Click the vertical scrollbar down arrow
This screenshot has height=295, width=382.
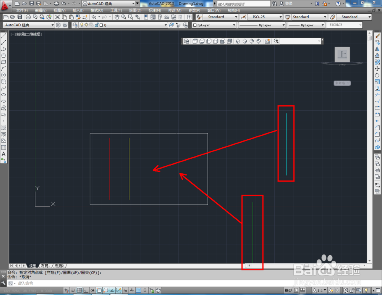[369, 261]
